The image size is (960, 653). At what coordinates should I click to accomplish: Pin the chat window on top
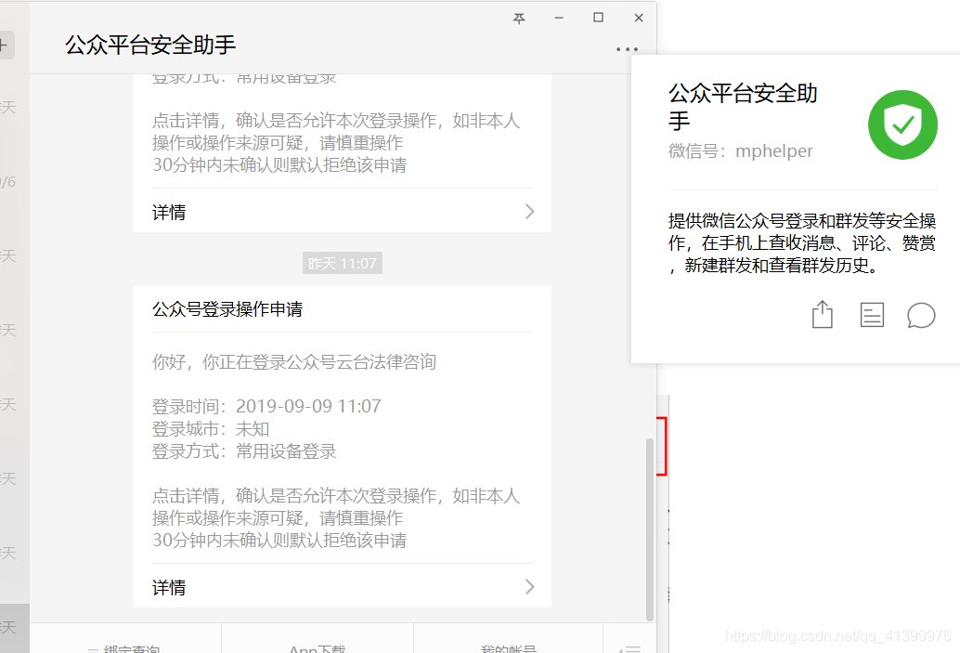pyautogui.click(x=519, y=19)
